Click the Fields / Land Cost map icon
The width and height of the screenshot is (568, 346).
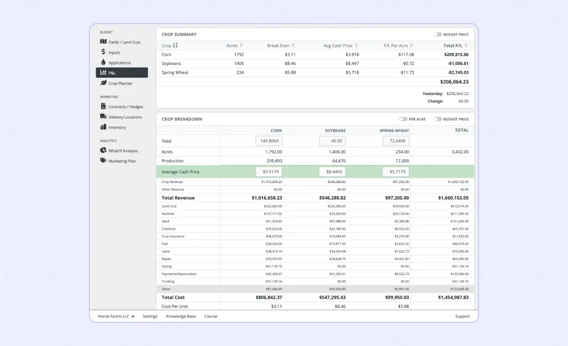(104, 42)
